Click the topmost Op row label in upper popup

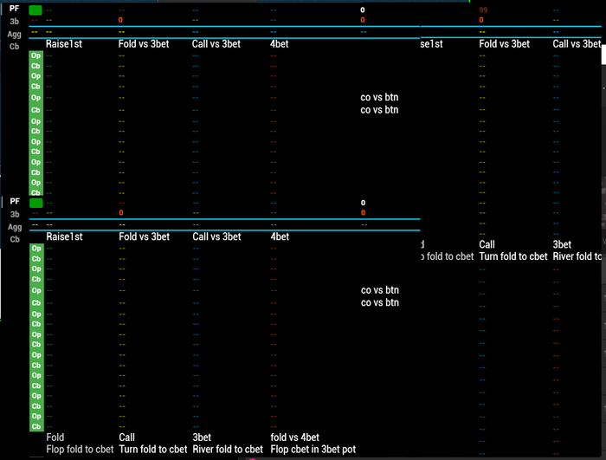(x=36, y=55)
